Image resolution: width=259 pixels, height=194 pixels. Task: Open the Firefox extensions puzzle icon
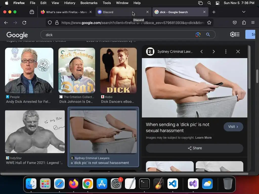244,22
